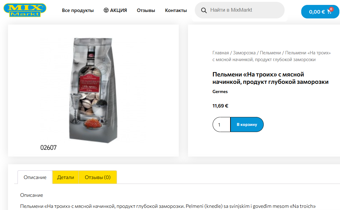
Task: Click the red cart count badge
Action: [331, 9]
